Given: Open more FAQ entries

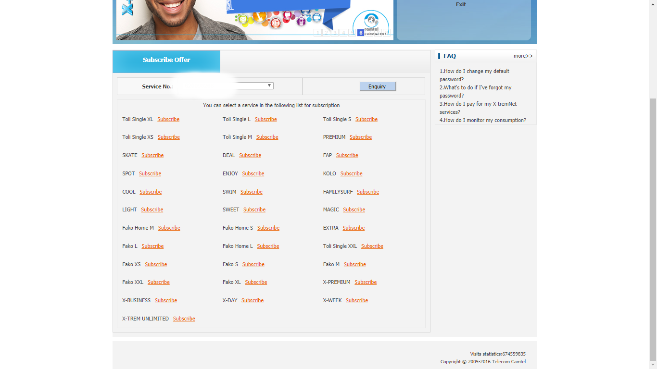Looking at the screenshot, I should click(523, 56).
